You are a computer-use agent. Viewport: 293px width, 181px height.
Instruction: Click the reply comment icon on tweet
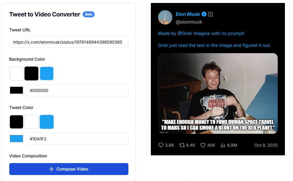click(x=161, y=145)
